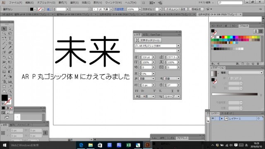Open gradient type 種類 dropdown
265x149 pixels.
pyautogui.click(x=246, y=73)
